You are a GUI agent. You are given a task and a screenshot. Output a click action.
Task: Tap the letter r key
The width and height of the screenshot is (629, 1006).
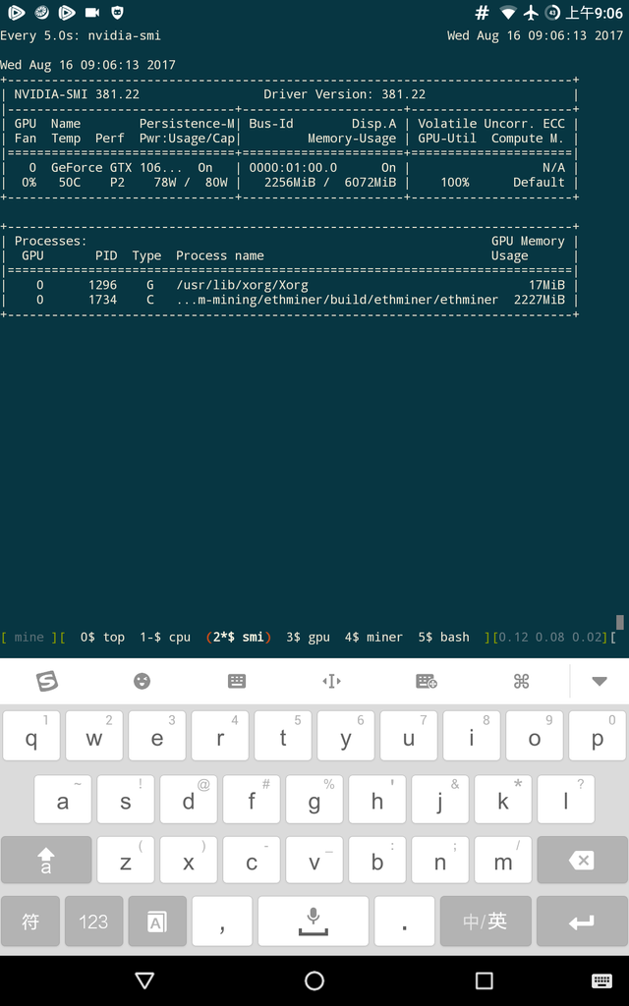click(x=220, y=736)
